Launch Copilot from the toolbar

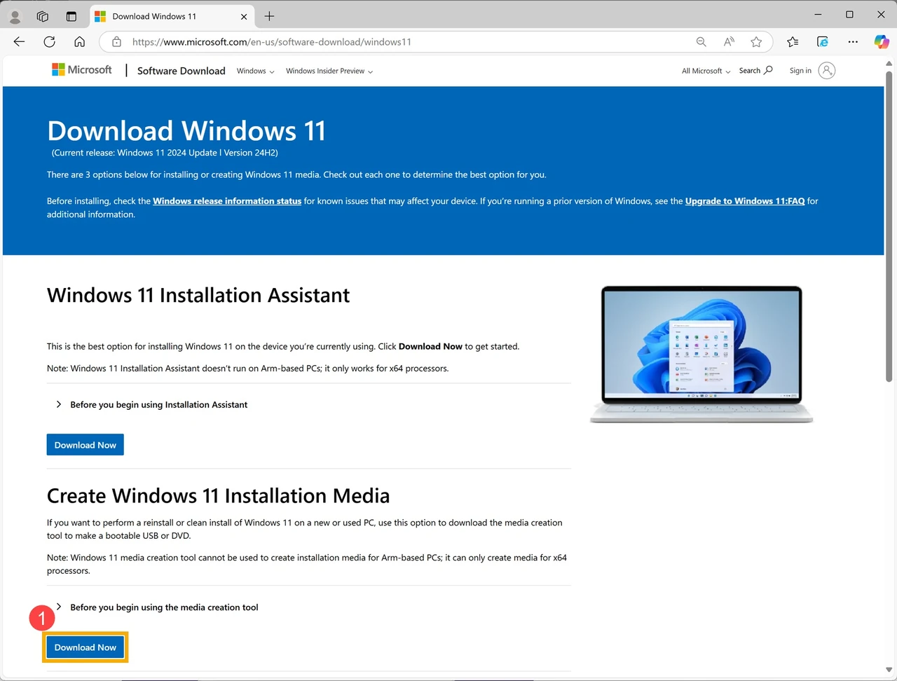882,42
